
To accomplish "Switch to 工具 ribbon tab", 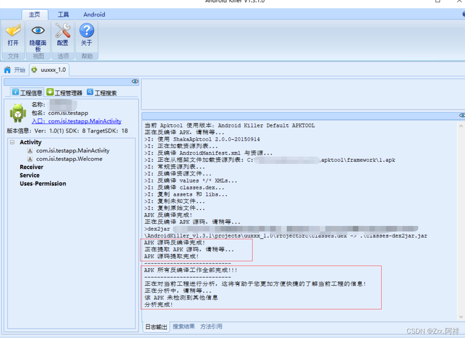I will [x=63, y=15].
